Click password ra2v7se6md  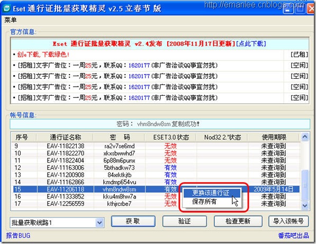pos(119,146)
